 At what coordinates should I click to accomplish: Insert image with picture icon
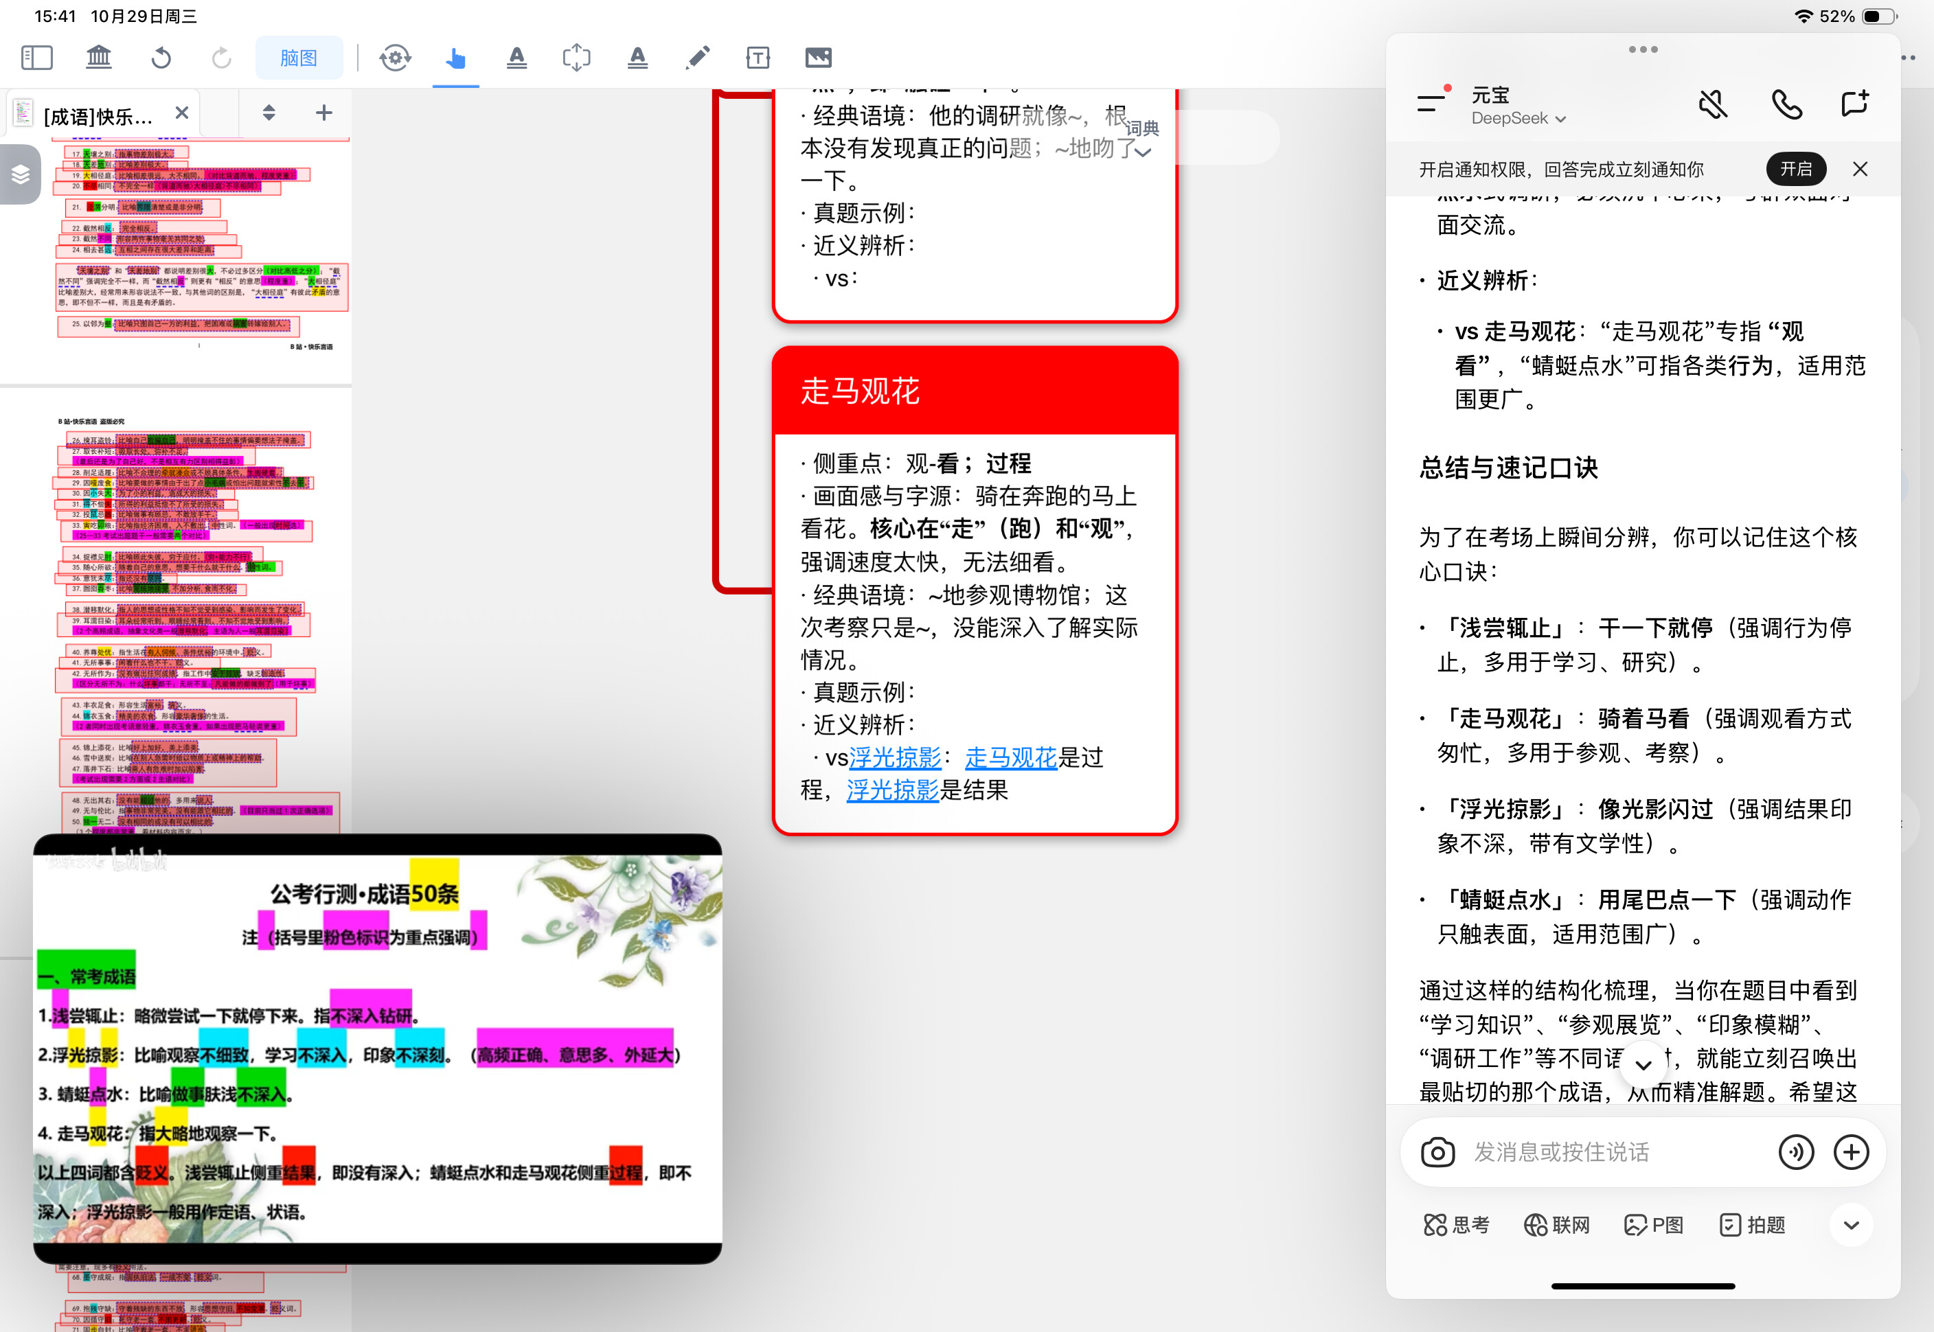coord(818,58)
